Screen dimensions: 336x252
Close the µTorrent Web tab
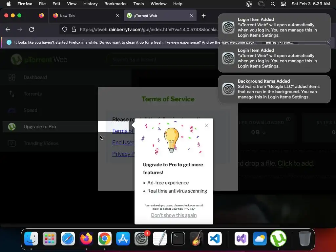(191, 15)
